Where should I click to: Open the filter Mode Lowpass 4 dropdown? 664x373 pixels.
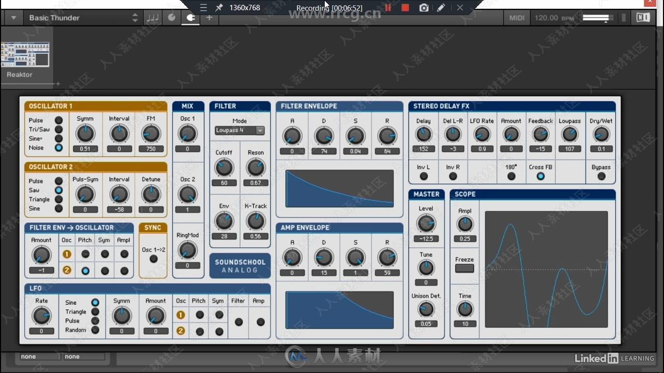240,131
